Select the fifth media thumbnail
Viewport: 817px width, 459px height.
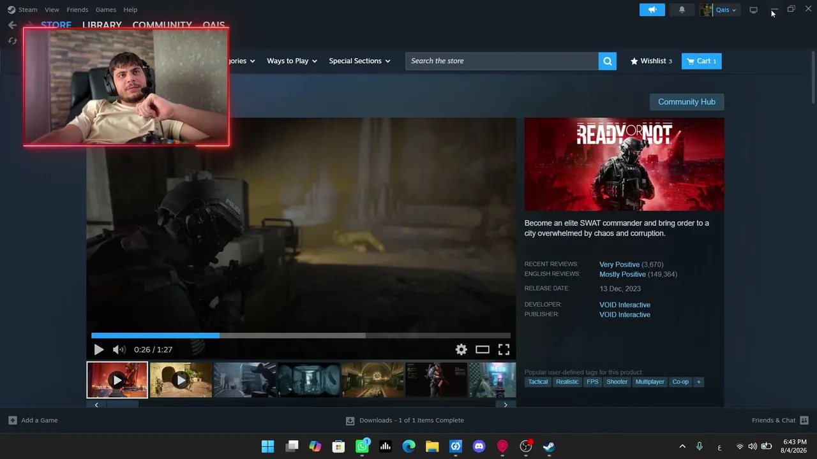click(373, 380)
